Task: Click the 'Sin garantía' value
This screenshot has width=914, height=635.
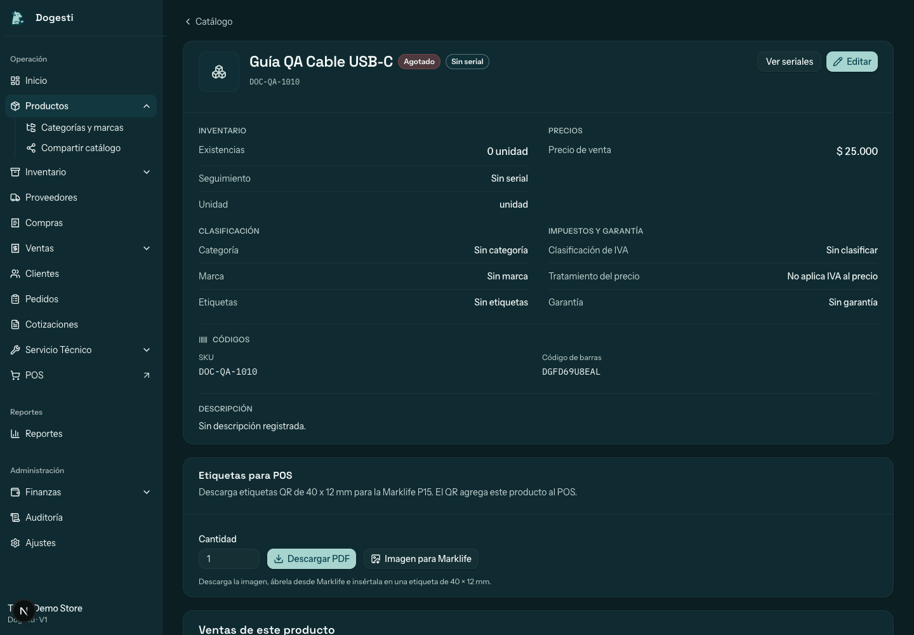Action: (853, 302)
